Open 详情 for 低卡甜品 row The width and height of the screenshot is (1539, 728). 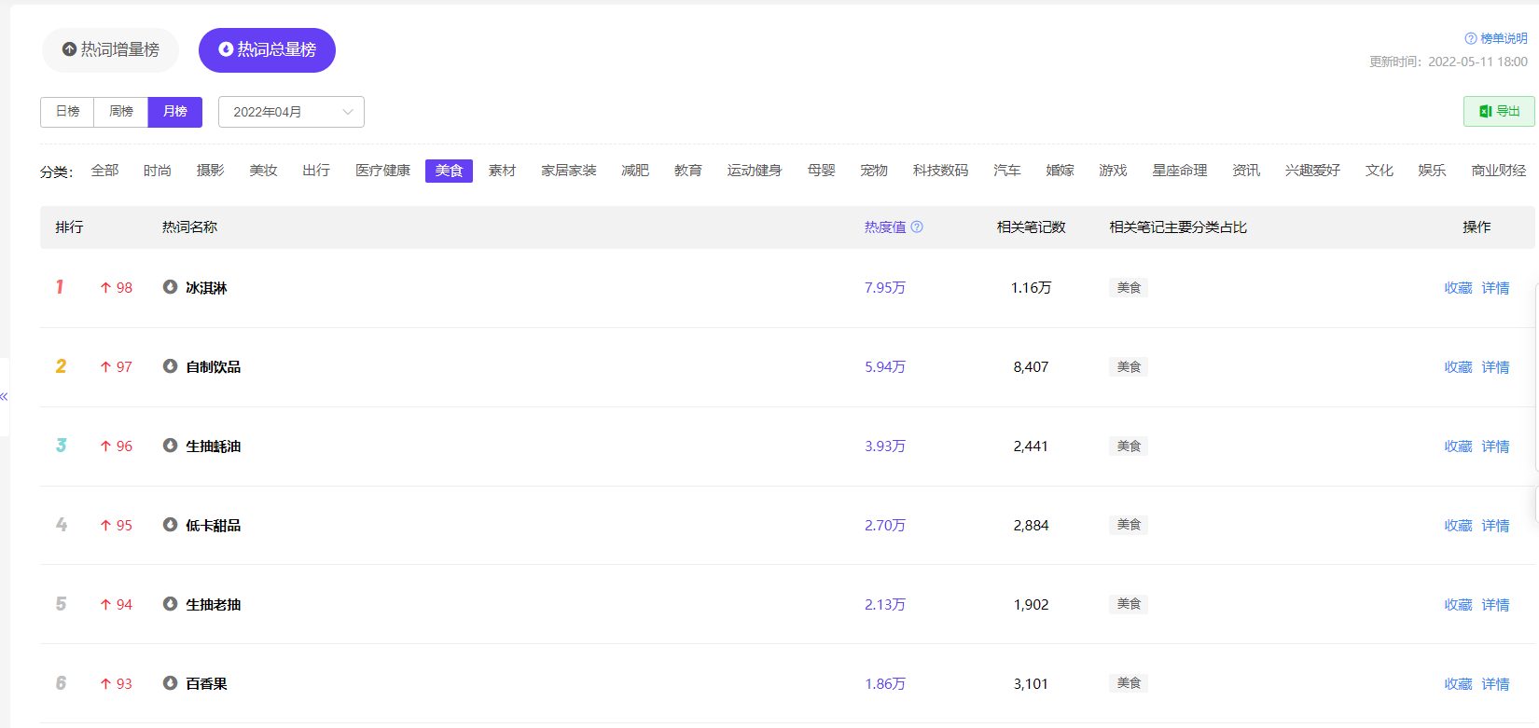[1495, 526]
